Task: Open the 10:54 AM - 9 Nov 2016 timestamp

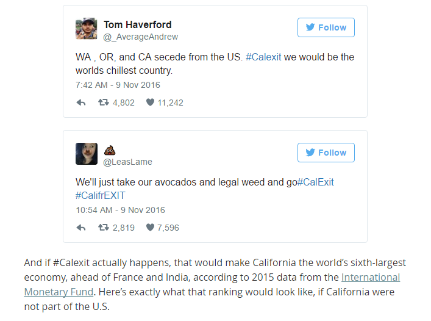Action: pos(120,210)
